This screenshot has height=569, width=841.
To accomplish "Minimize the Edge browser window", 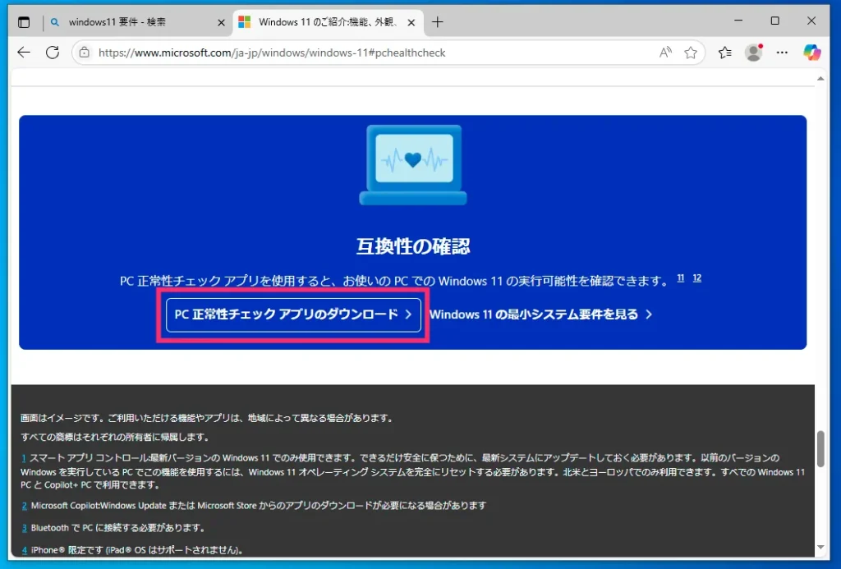I will 738,21.
